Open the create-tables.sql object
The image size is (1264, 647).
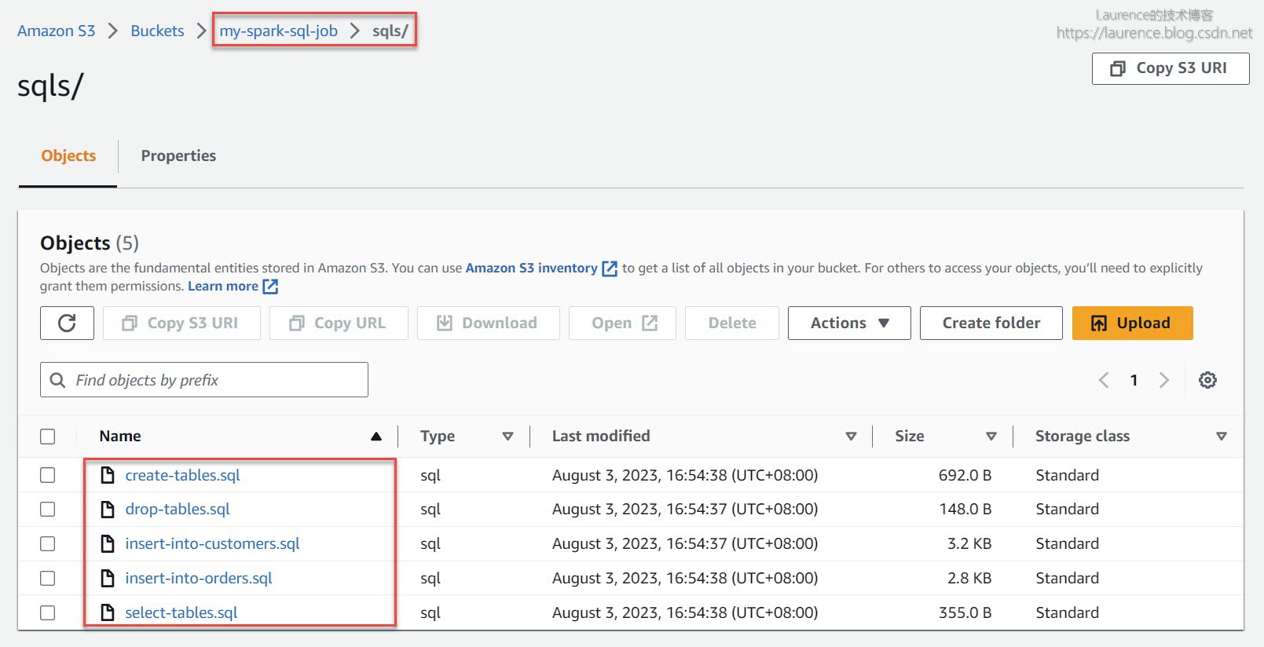182,475
